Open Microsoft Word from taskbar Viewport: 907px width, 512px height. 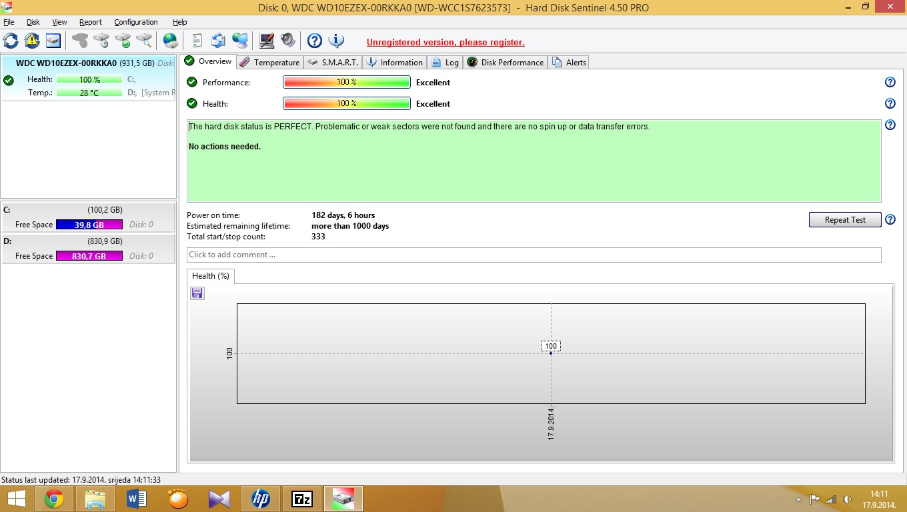click(137, 499)
